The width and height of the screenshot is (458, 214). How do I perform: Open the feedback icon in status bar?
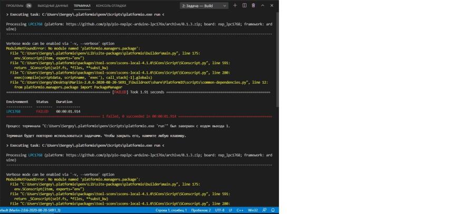click(x=264, y=210)
